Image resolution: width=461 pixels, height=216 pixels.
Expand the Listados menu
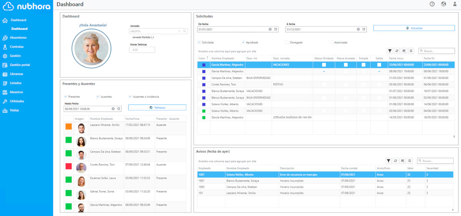[16, 83]
